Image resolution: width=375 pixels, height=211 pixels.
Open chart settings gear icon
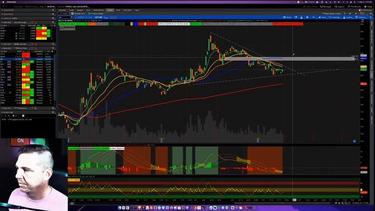[307, 18]
